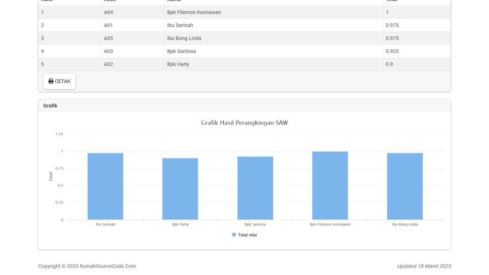
Task: Select the Bpk Santosa chart bar
Action: [x=255, y=187]
